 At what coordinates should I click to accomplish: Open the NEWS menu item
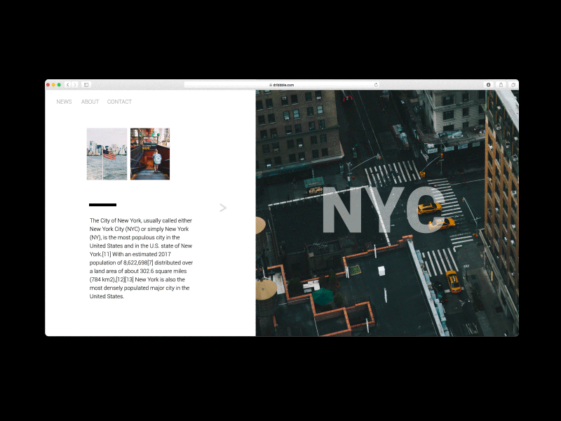pyautogui.click(x=64, y=102)
